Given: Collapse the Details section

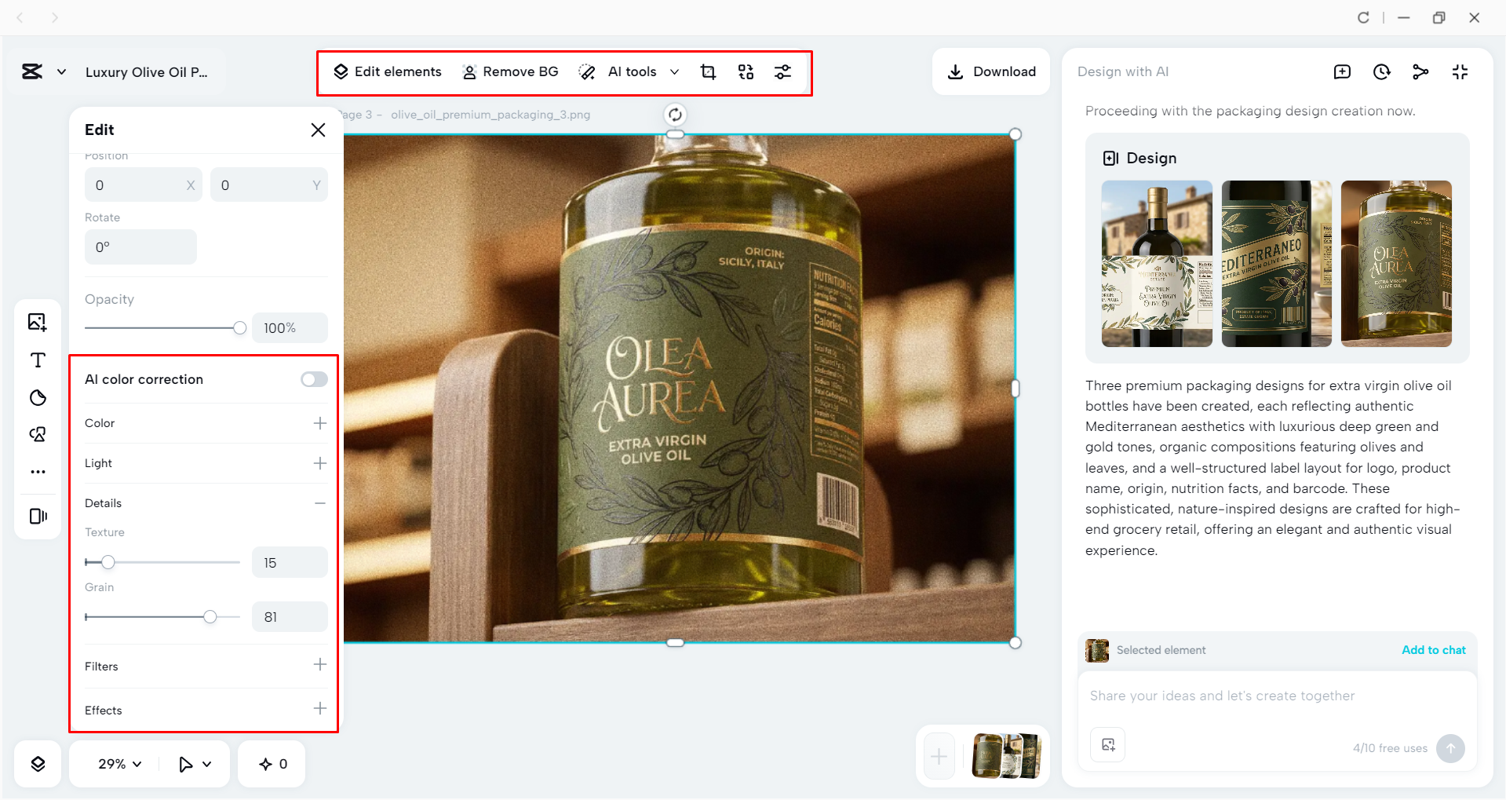Looking at the screenshot, I should tap(320, 504).
